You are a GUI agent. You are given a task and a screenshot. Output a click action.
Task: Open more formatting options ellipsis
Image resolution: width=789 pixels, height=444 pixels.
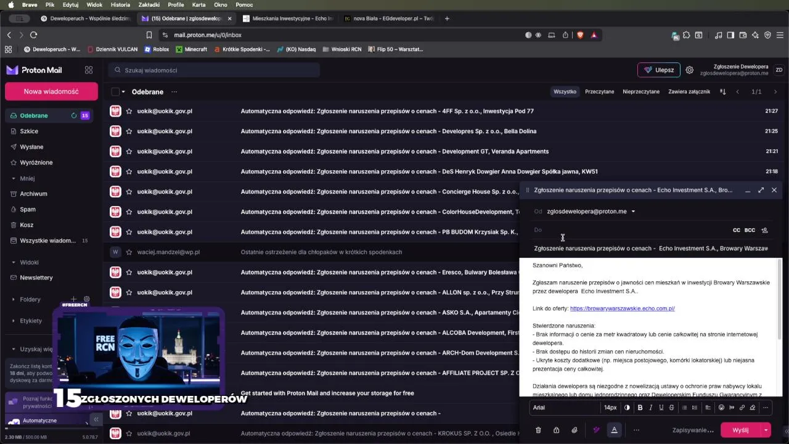coord(766,408)
